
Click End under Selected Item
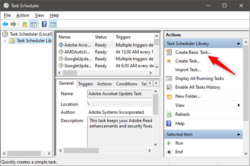pyautogui.click(x=179, y=152)
